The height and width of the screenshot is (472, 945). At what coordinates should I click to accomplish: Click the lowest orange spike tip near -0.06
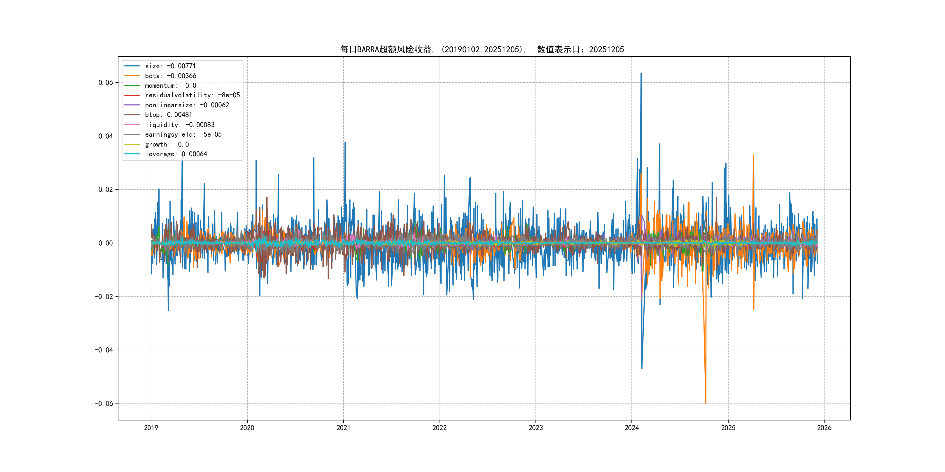click(x=706, y=403)
